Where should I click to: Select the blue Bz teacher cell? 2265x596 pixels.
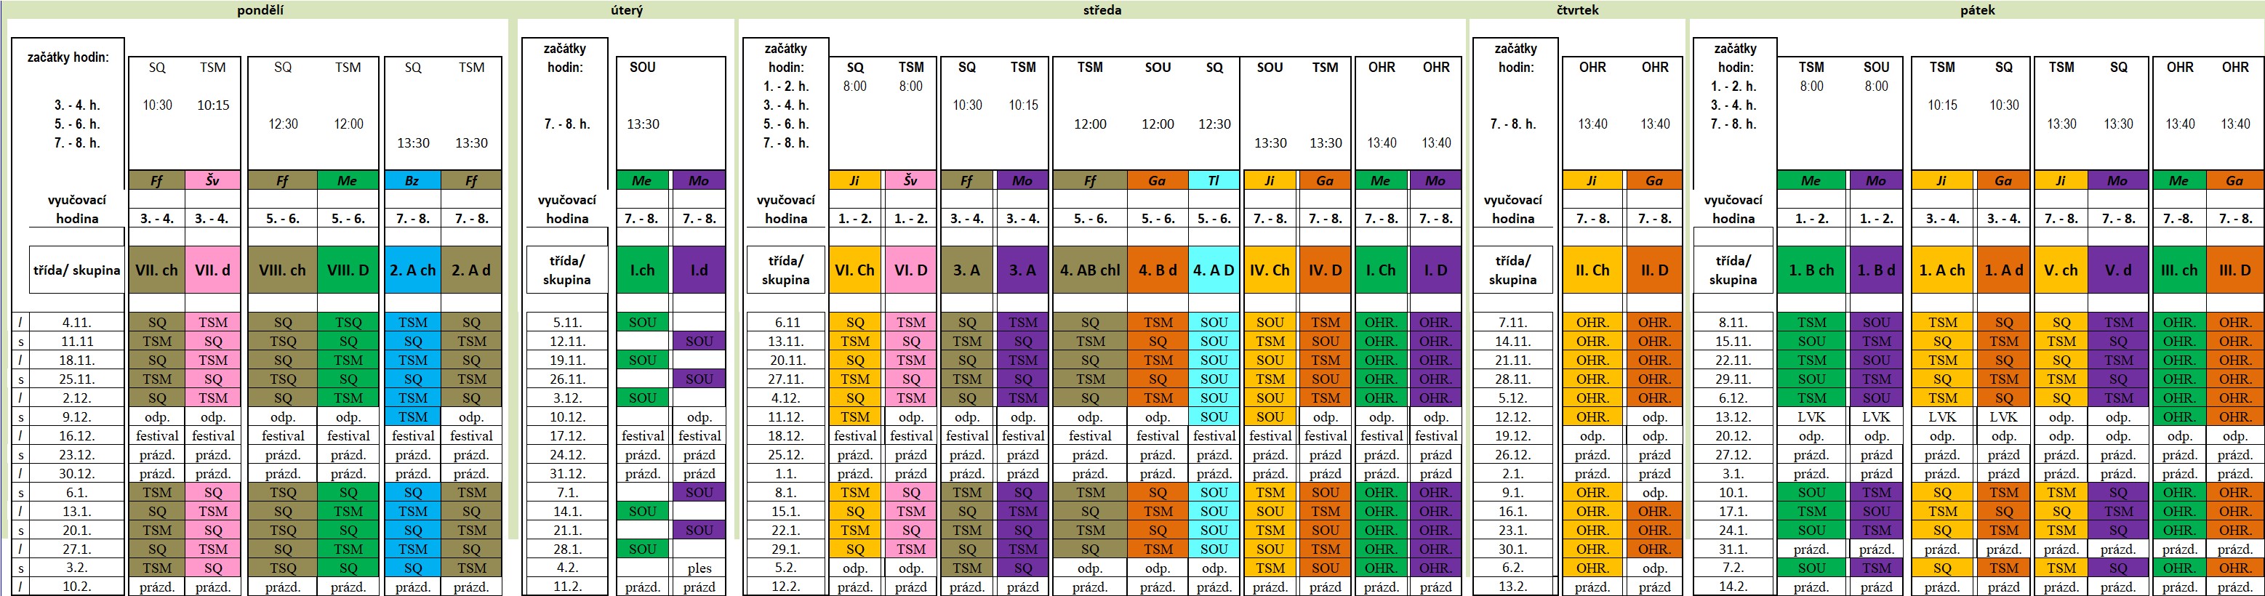(x=413, y=180)
